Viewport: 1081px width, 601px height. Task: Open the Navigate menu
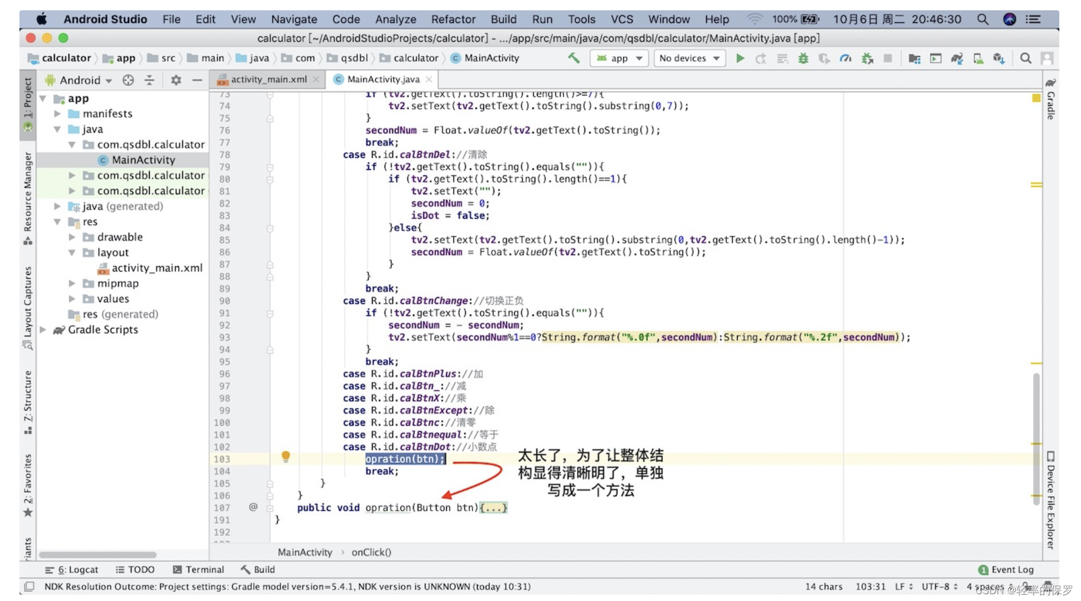(294, 19)
